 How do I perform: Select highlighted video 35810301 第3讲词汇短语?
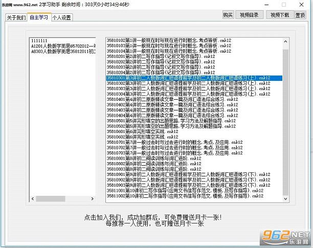tap(194, 78)
